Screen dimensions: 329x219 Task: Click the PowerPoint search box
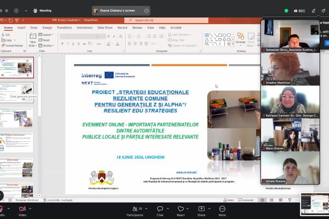[x=166, y=20]
